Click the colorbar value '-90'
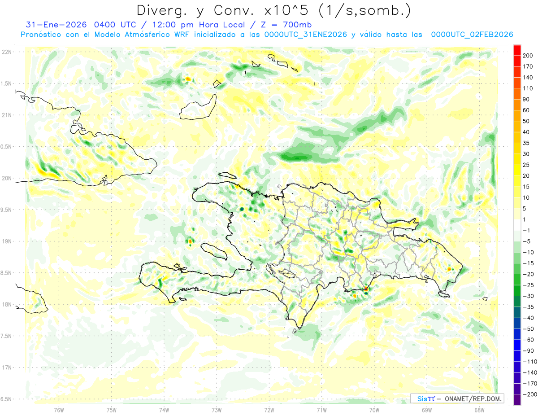This screenshot has width=538, height=416. [x=528, y=350]
